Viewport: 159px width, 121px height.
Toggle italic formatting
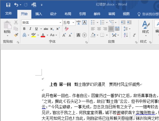coord(30,29)
